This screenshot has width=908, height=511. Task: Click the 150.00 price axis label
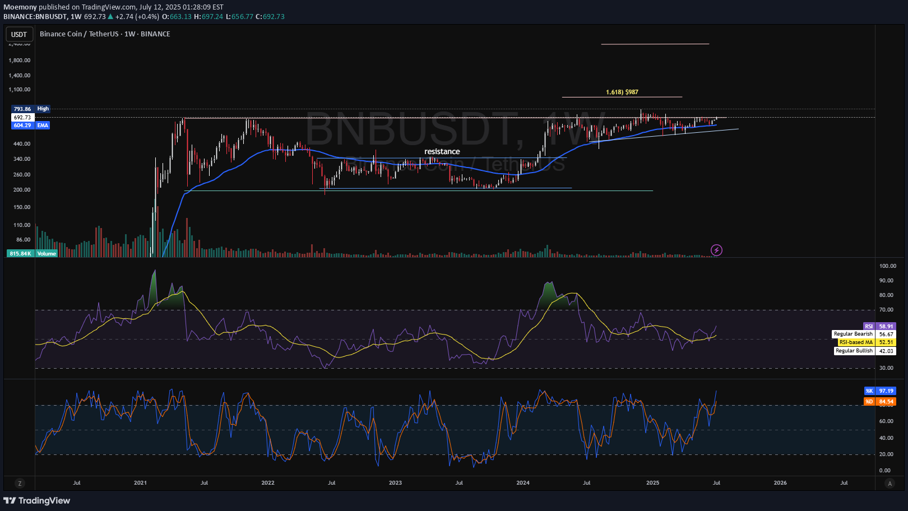pos(22,207)
